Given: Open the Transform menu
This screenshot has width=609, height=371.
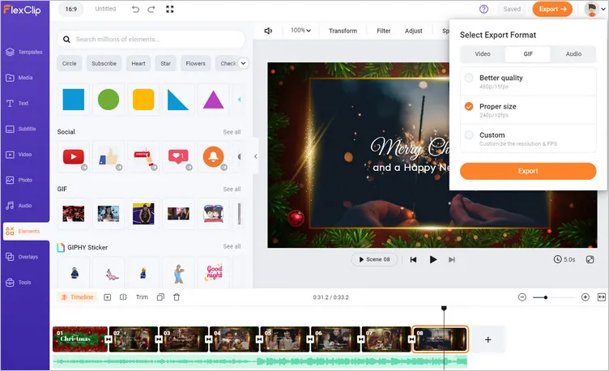Looking at the screenshot, I should pyautogui.click(x=343, y=31).
